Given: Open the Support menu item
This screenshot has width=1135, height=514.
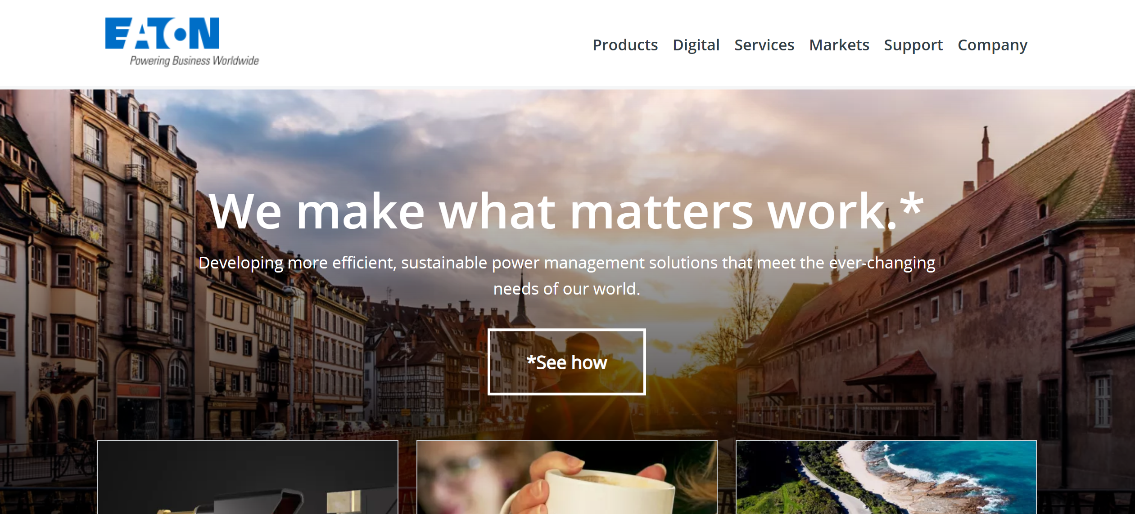Looking at the screenshot, I should 913,45.
